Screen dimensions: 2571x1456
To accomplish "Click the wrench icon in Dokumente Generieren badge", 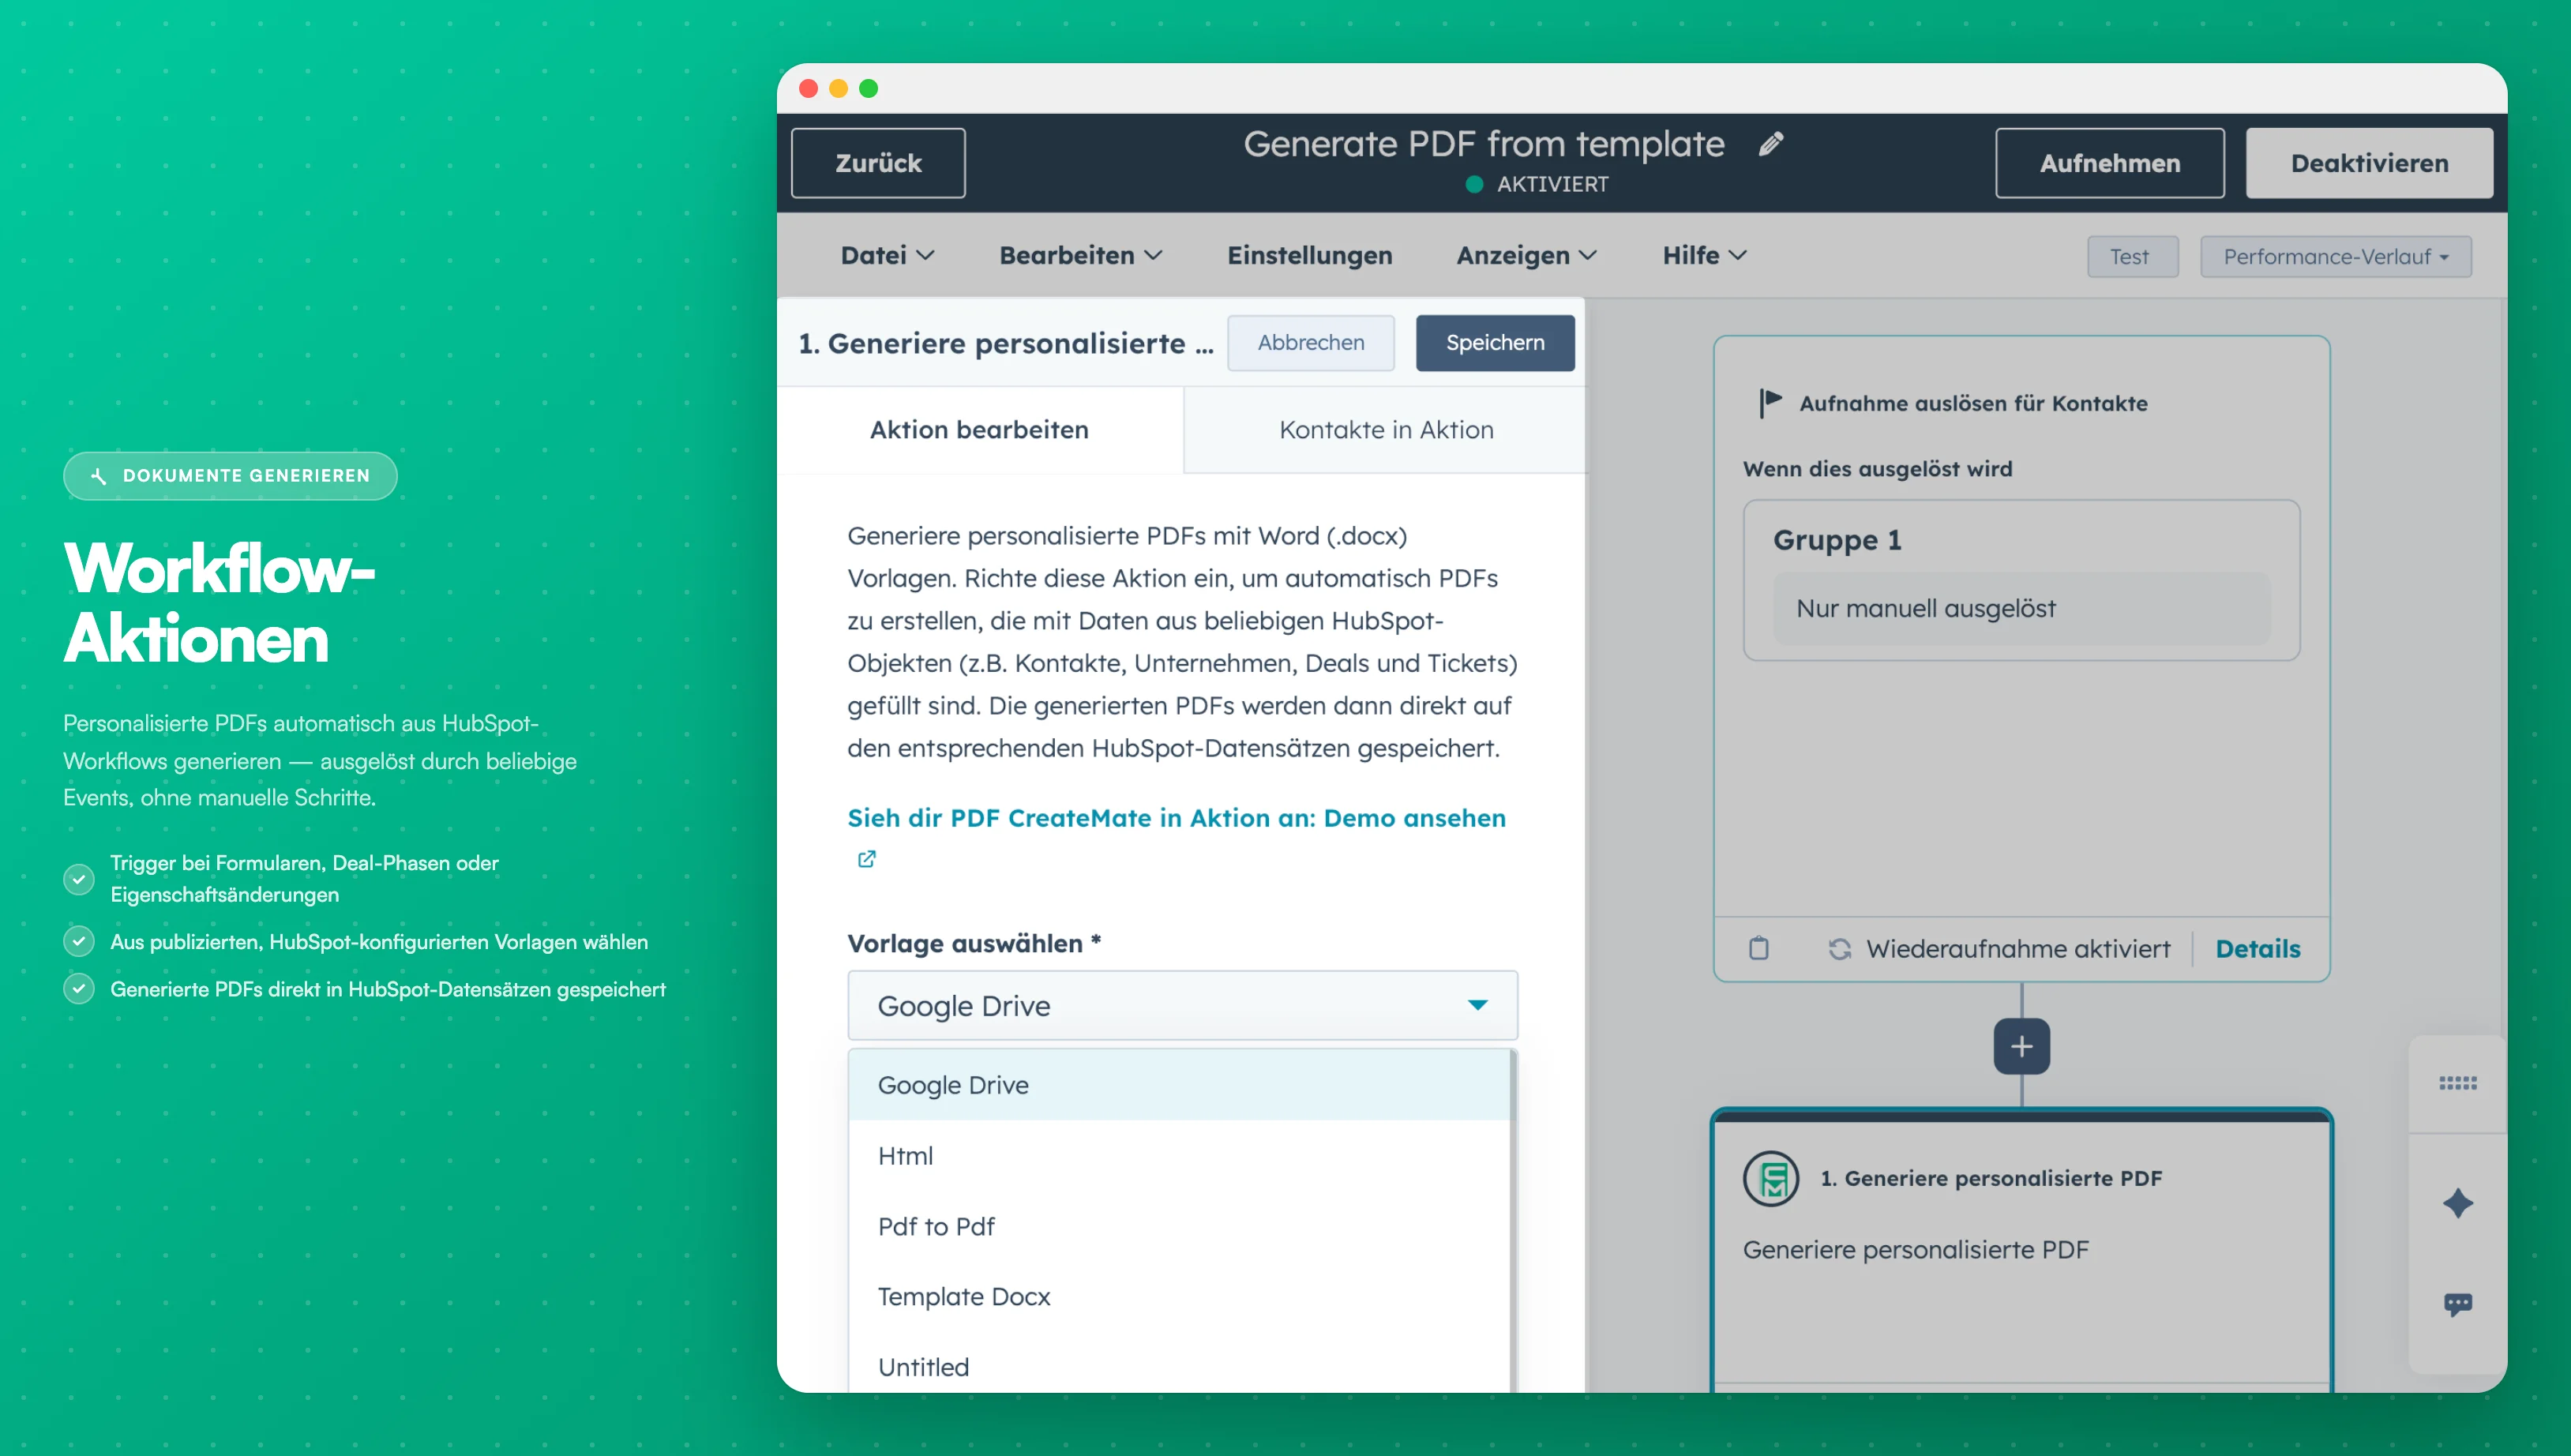I will [98, 476].
